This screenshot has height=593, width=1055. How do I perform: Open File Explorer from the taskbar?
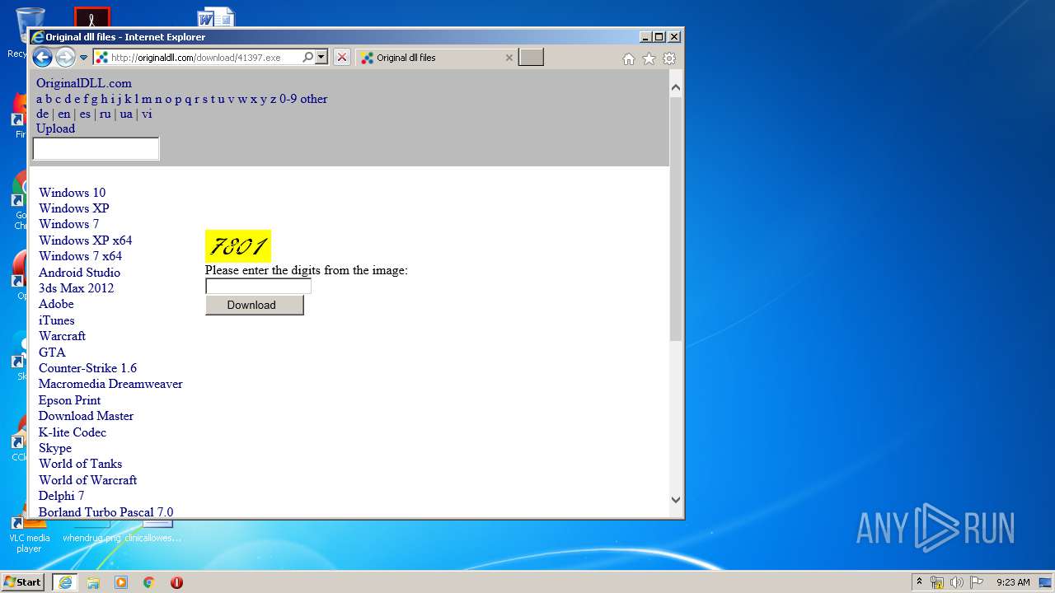pyautogui.click(x=93, y=582)
